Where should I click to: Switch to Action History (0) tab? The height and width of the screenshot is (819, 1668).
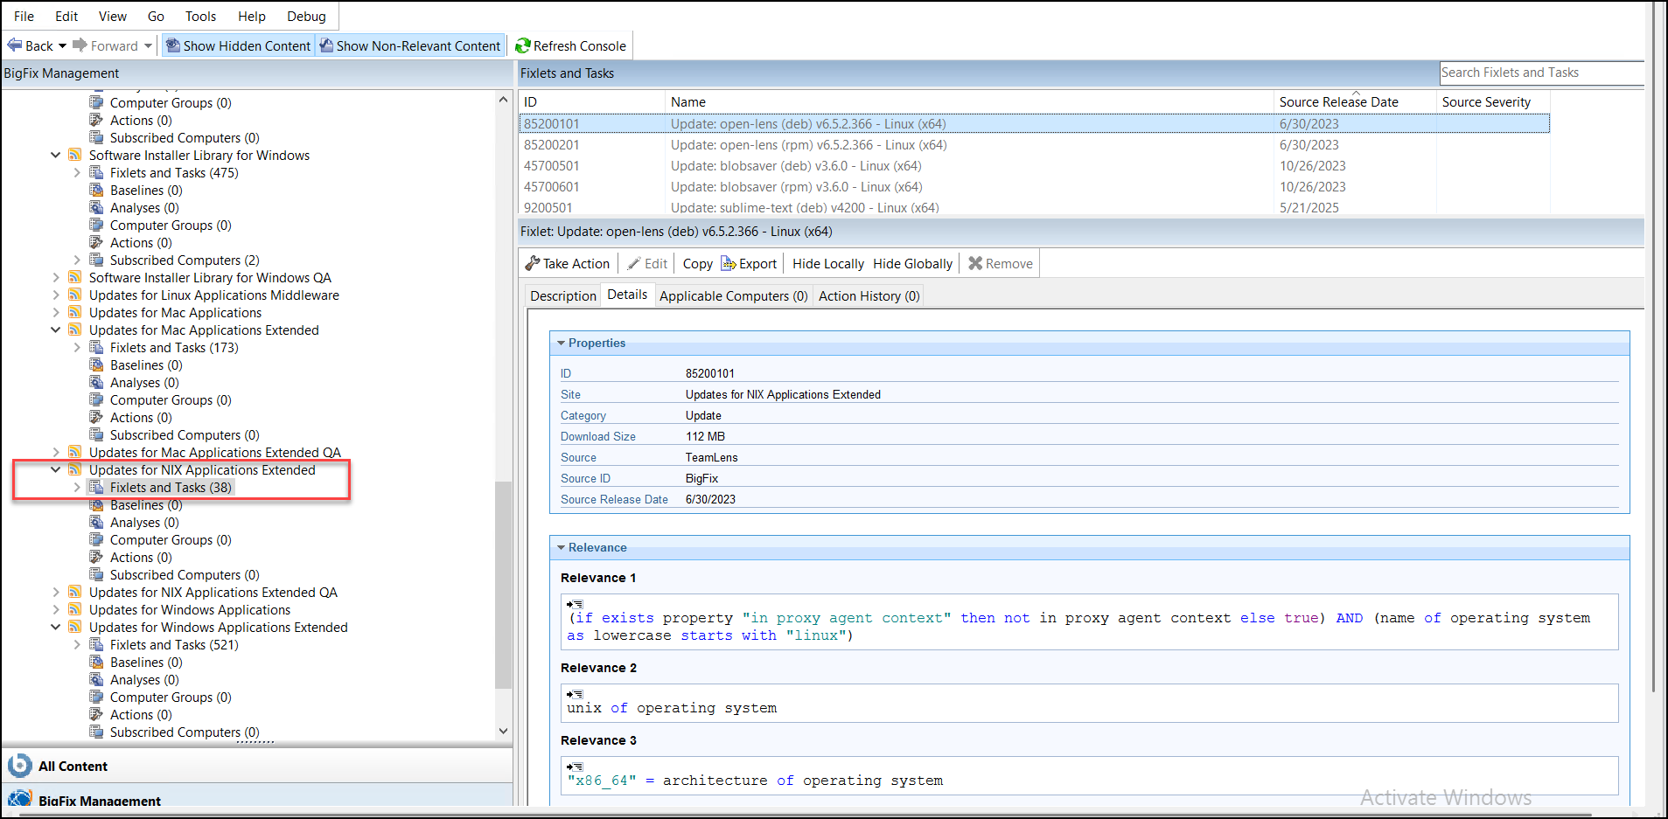click(x=869, y=295)
